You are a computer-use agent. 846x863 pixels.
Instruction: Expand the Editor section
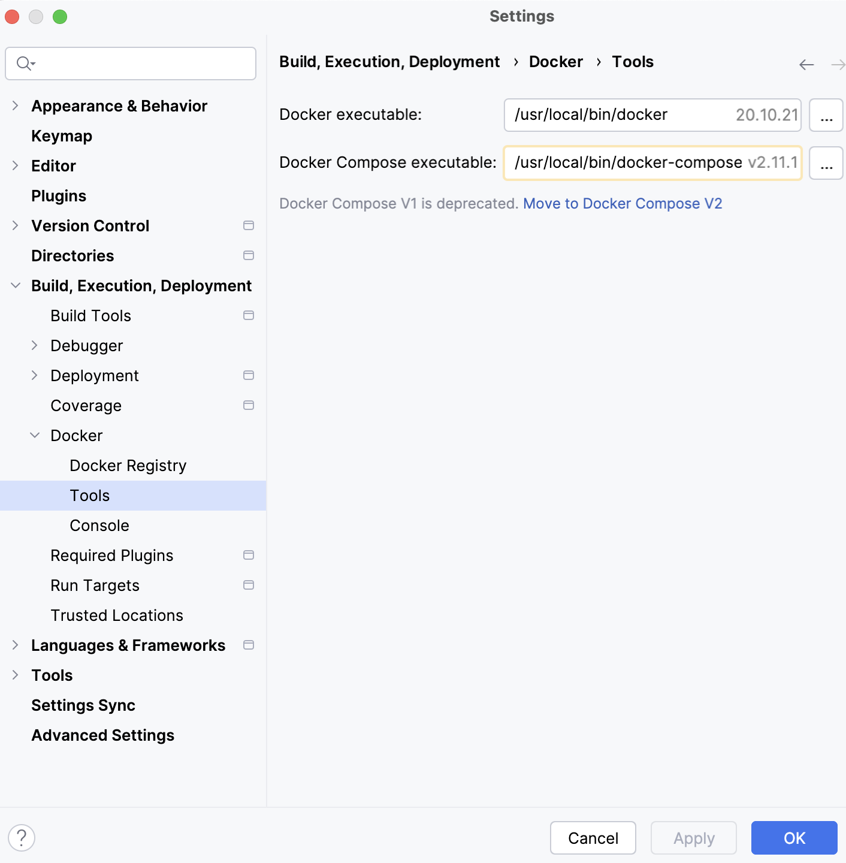(x=16, y=165)
